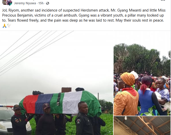
Task: Click the praying hands emoji
Action: (5, 26)
